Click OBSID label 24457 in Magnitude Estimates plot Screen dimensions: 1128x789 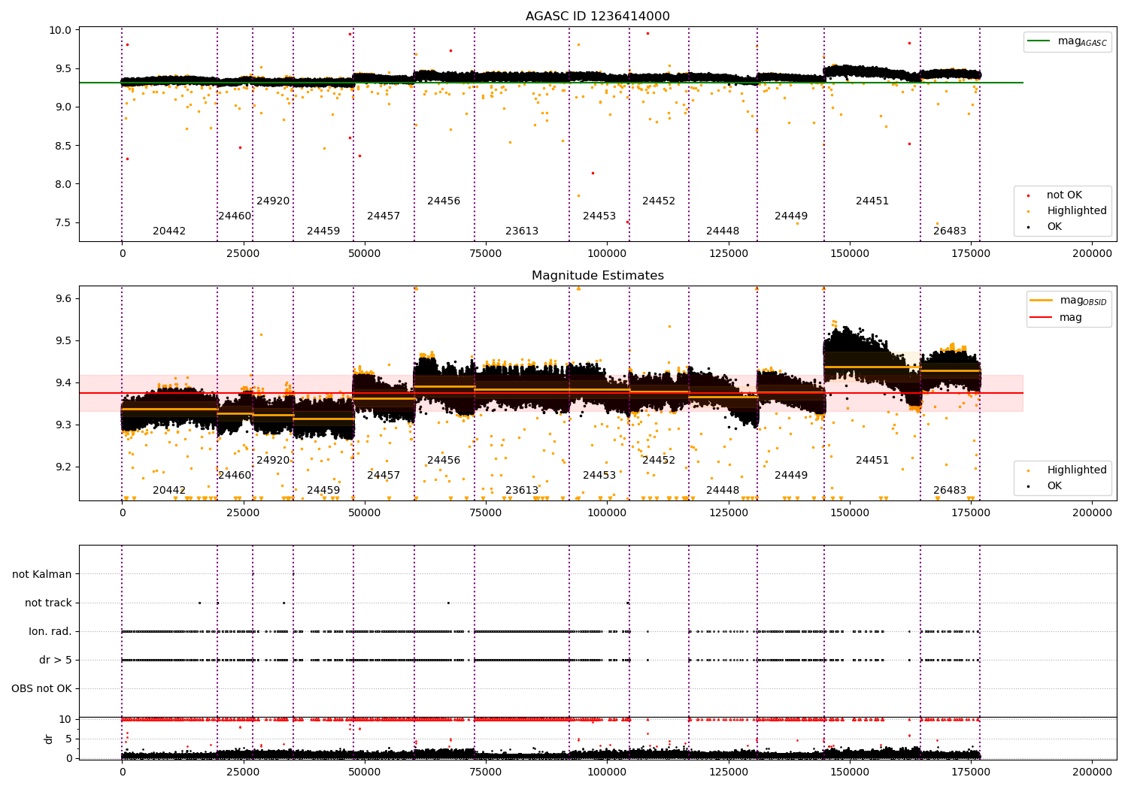click(x=384, y=476)
